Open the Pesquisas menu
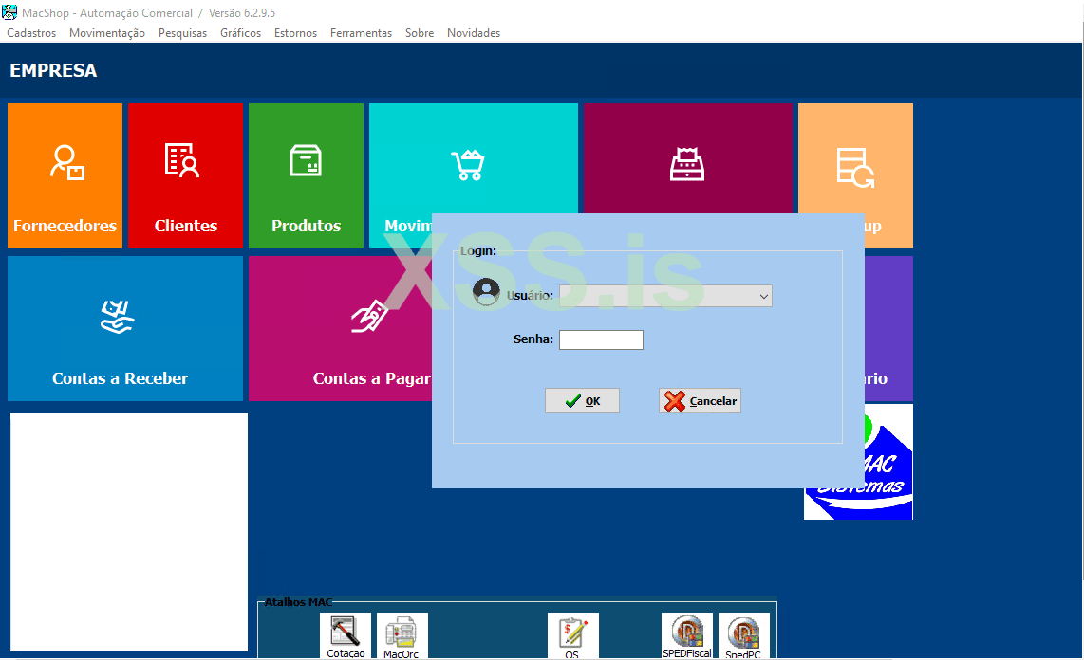 [182, 33]
